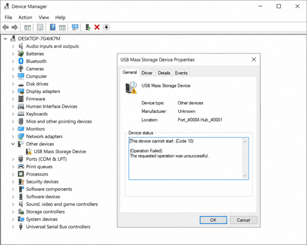The image size is (307, 245).
Task: Open the Properties toolbar icon
Action: (40, 27)
